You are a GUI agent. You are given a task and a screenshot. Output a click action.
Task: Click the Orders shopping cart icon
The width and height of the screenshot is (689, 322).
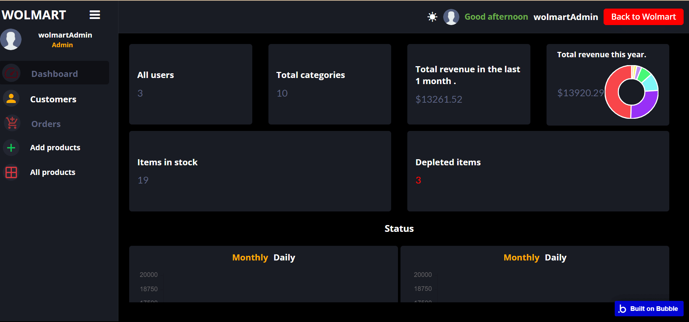[11, 123]
